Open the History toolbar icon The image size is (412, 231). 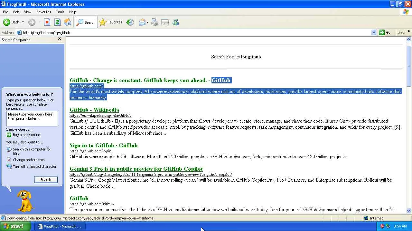tap(130, 22)
